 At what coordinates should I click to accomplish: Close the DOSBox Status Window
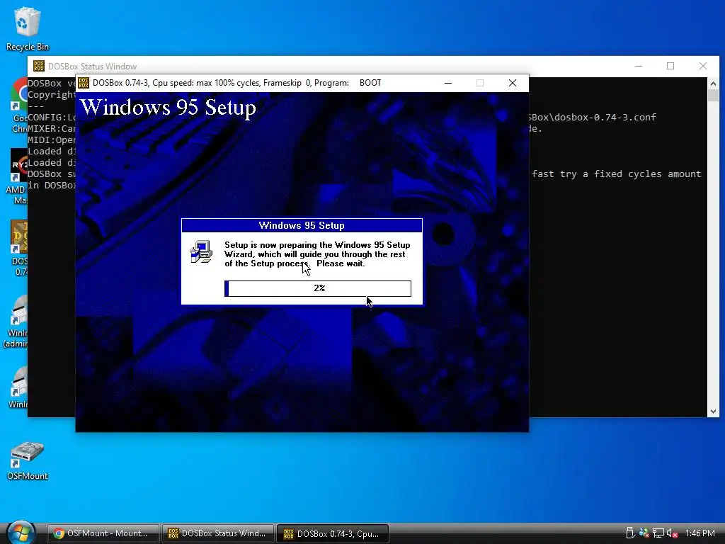coord(703,66)
